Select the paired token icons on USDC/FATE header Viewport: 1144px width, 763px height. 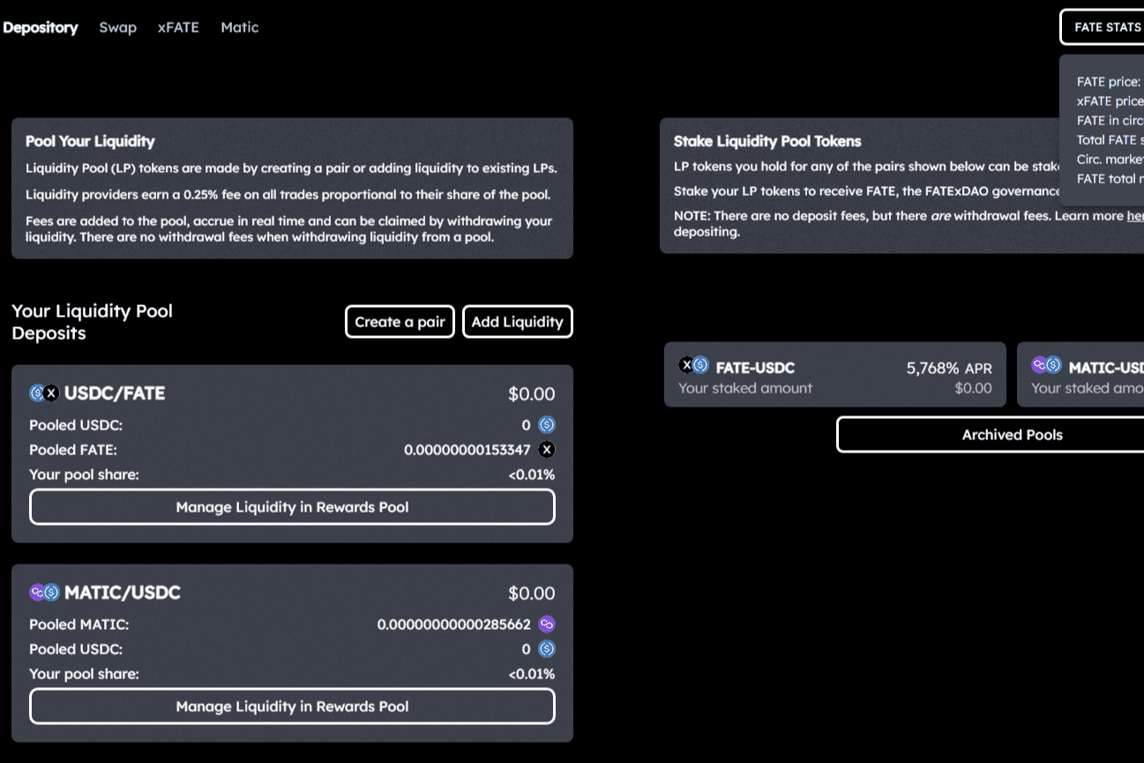pos(43,393)
